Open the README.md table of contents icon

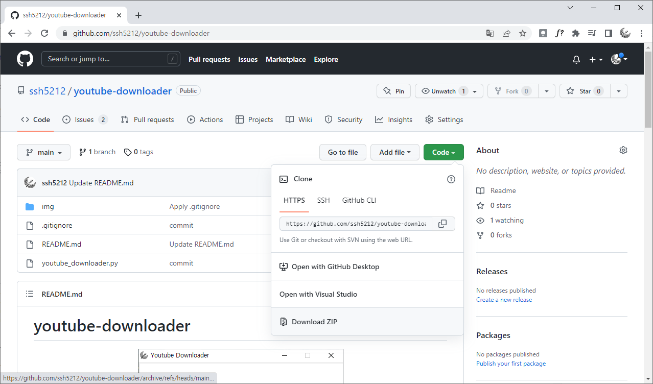(30, 294)
